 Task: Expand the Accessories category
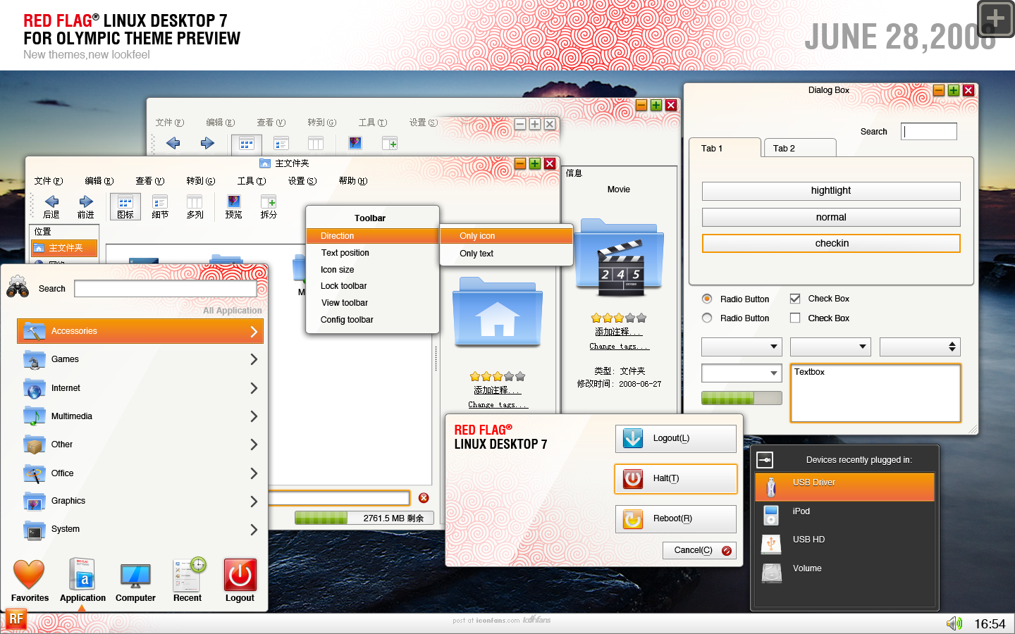140,331
